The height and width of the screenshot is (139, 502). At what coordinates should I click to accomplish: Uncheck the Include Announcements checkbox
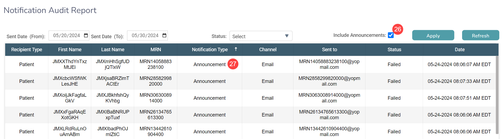pos(391,35)
